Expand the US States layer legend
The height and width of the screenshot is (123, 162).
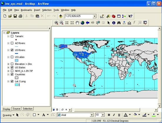click(8, 67)
